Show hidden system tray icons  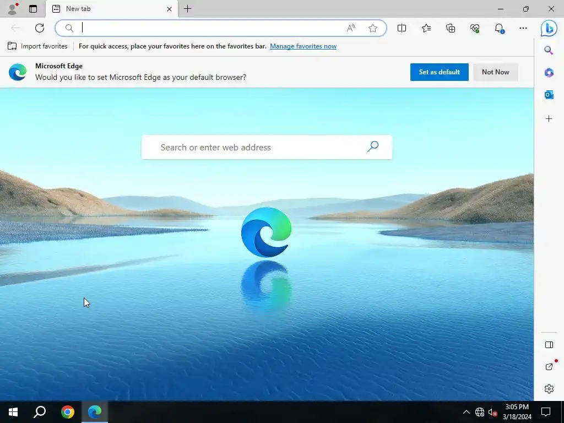(x=466, y=412)
